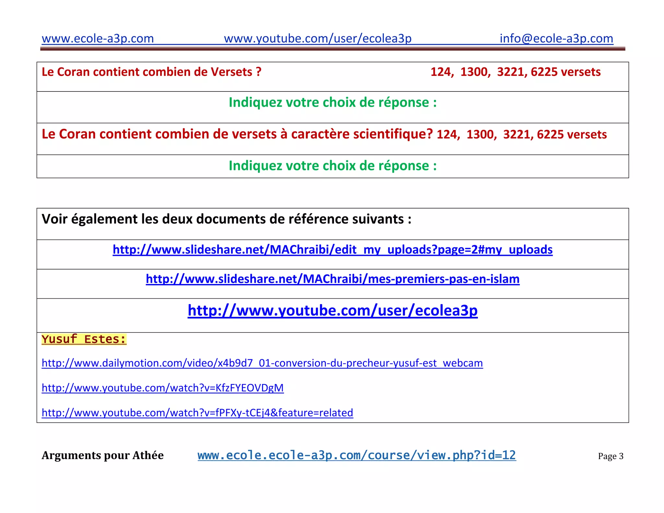Click 'Voir également les deux documents' heading
664x513 pixels.
coord(227,219)
